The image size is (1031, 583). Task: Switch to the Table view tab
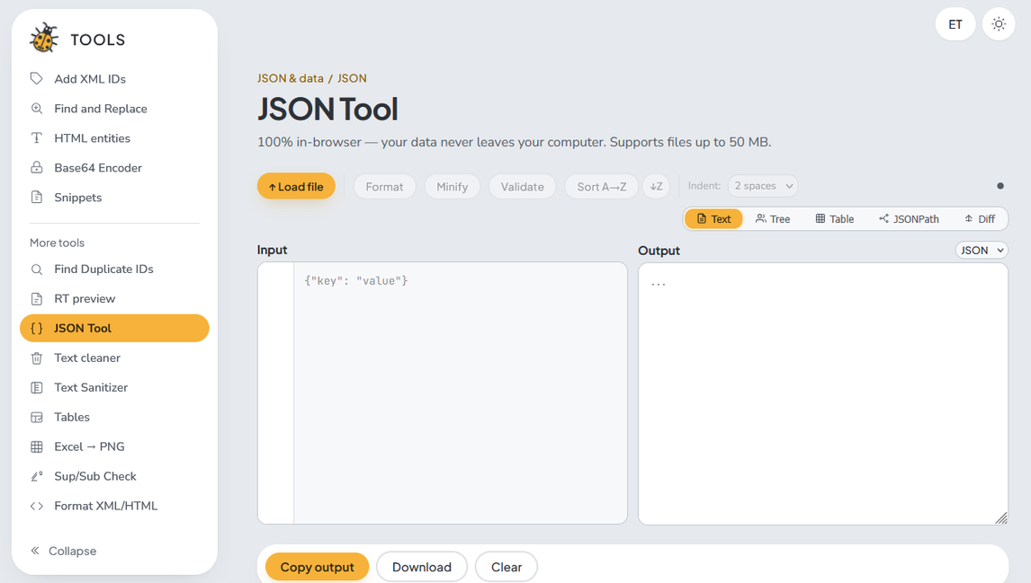click(x=834, y=218)
